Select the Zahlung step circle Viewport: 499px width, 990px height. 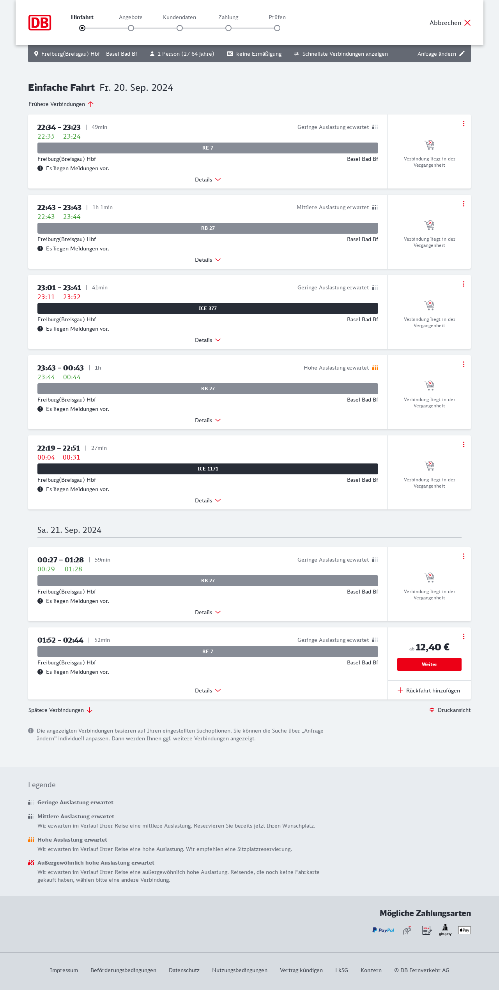point(228,28)
